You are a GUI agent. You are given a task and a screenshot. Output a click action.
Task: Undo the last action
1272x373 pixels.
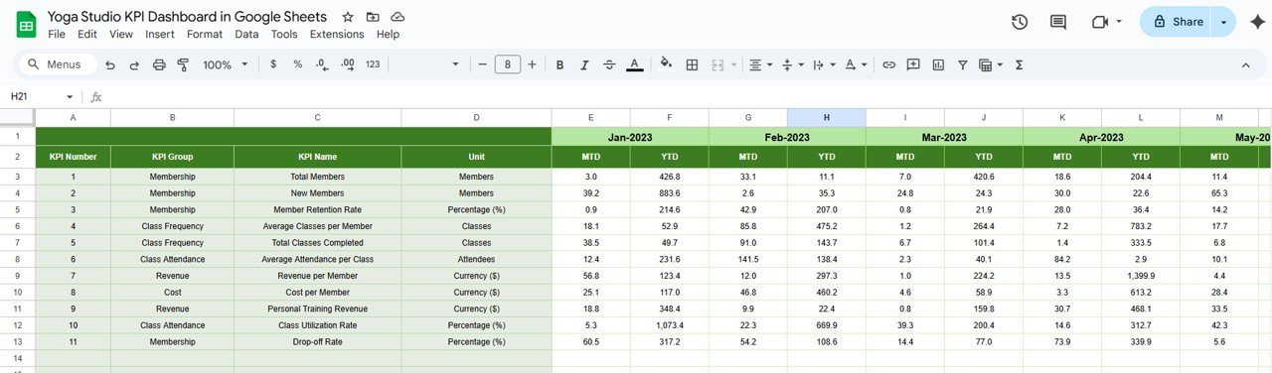pos(109,64)
